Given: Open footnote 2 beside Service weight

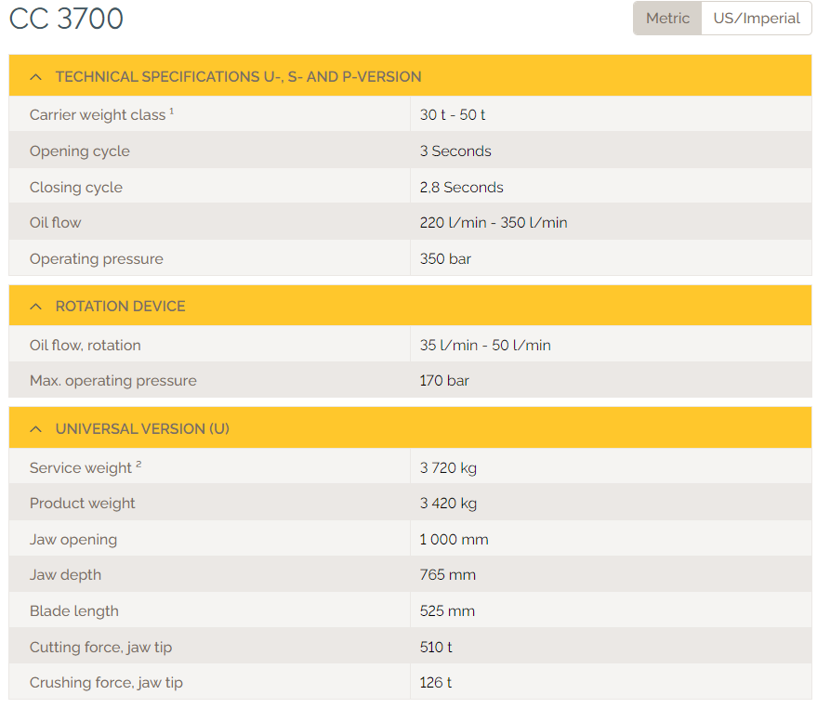Looking at the screenshot, I should click(x=138, y=465).
